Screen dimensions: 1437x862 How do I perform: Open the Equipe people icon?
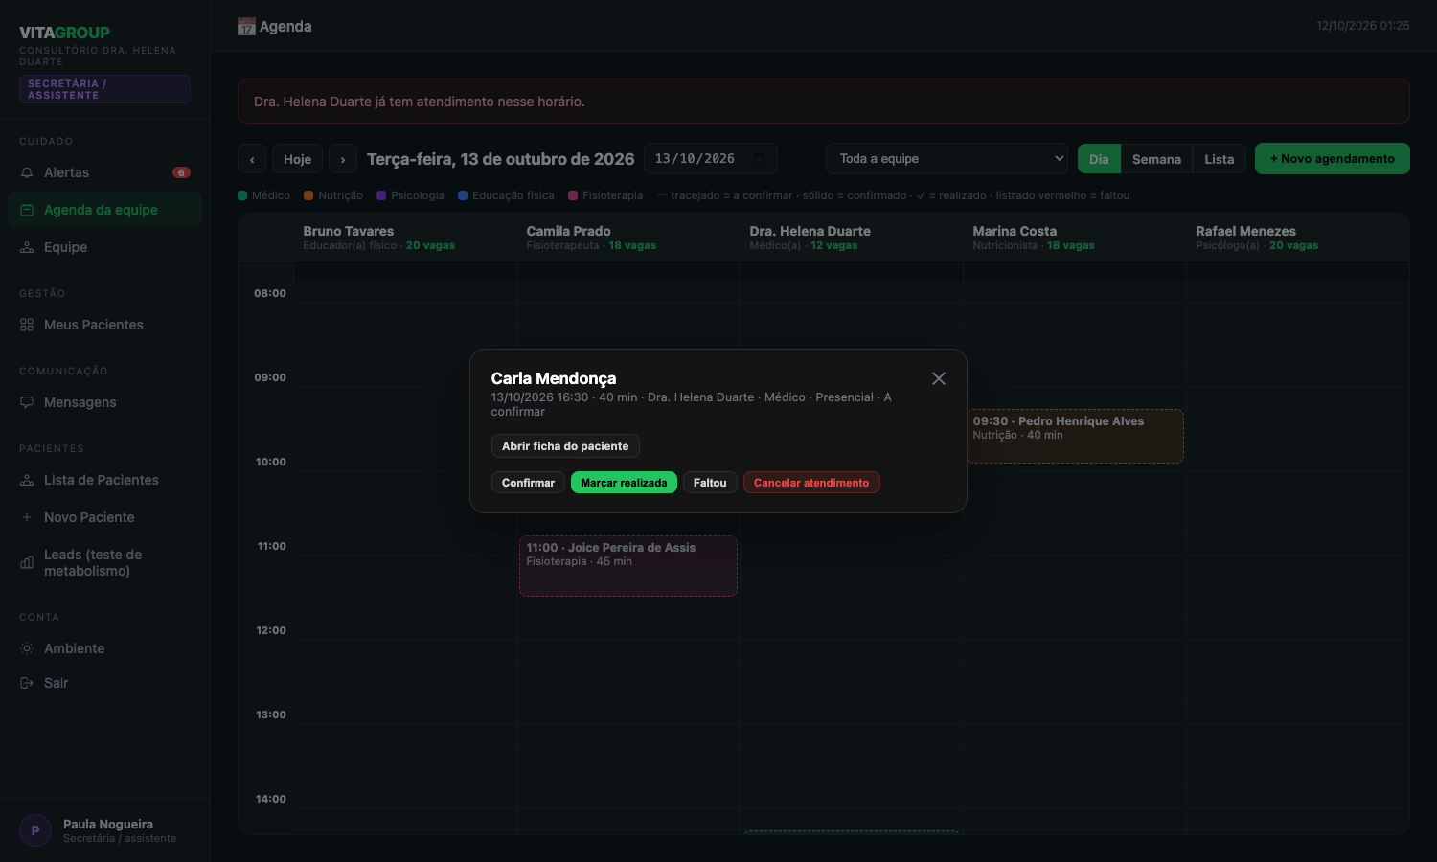[27, 248]
